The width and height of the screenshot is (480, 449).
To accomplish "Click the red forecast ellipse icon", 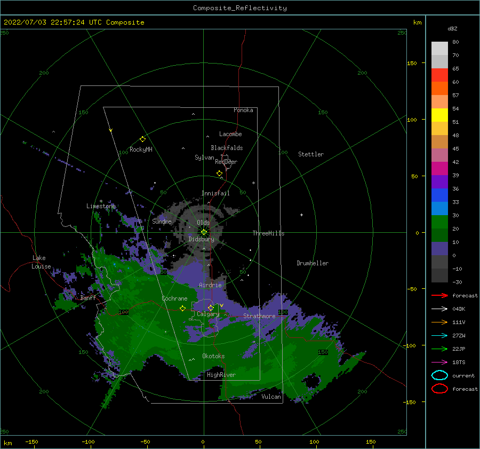I will tap(439, 389).
